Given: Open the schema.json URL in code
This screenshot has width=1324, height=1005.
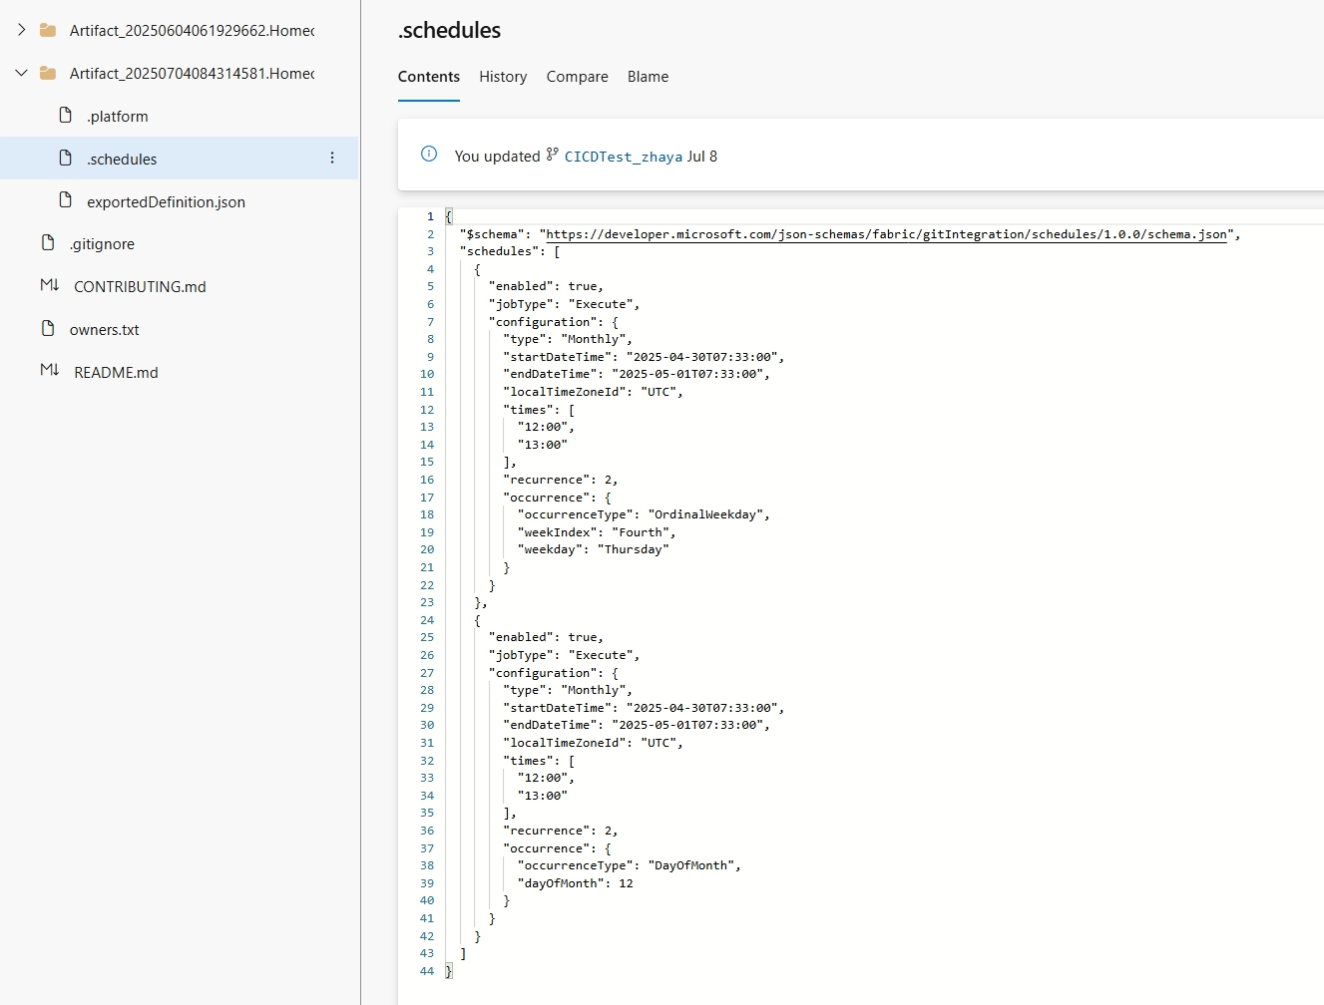Looking at the screenshot, I should [887, 234].
